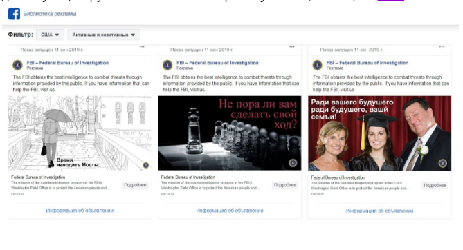Open the graduation family ad image
463x250 pixels.
pyautogui.click(x=379, y=133)
